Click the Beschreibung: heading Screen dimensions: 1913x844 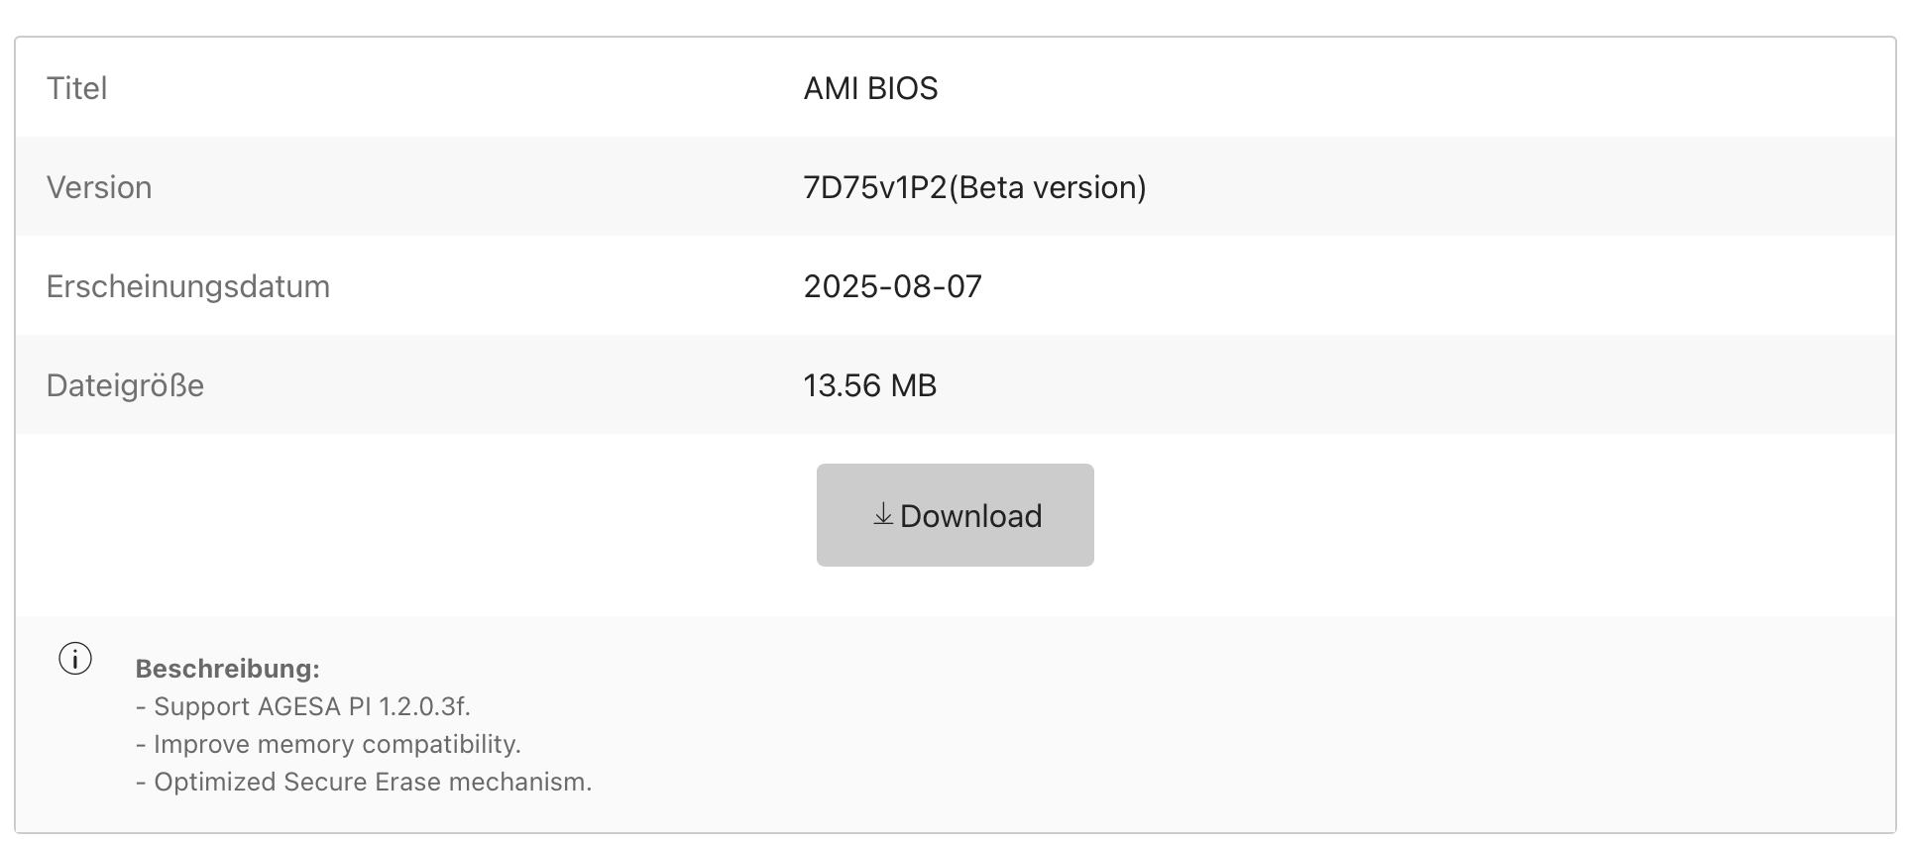click(x=227, y=669)
